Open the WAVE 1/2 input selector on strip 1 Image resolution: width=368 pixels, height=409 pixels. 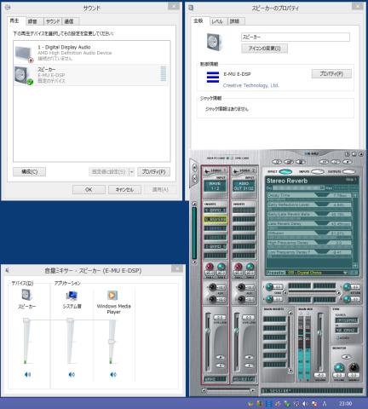(x=215, y=186)
